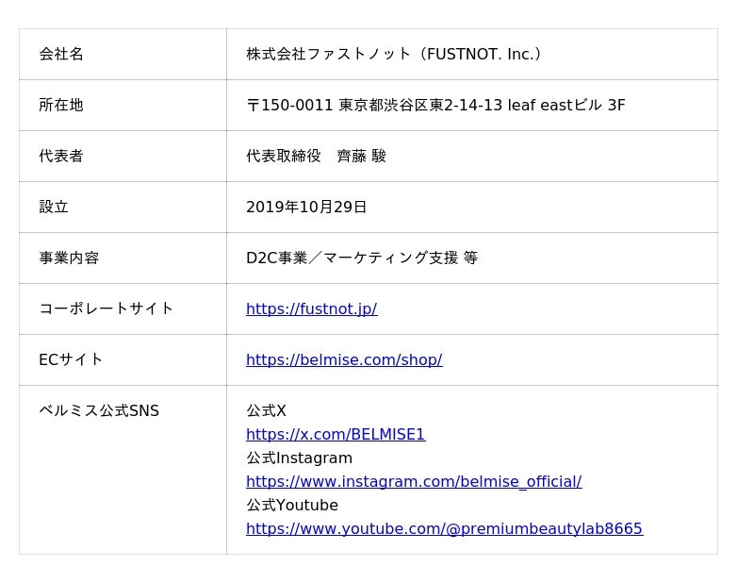Click the 設立 row label

(x=54, y=207)
